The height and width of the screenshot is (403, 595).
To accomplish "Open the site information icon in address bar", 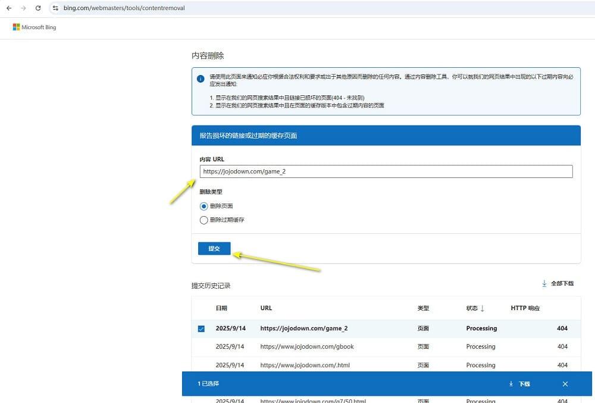I will [x=55, y=8].
